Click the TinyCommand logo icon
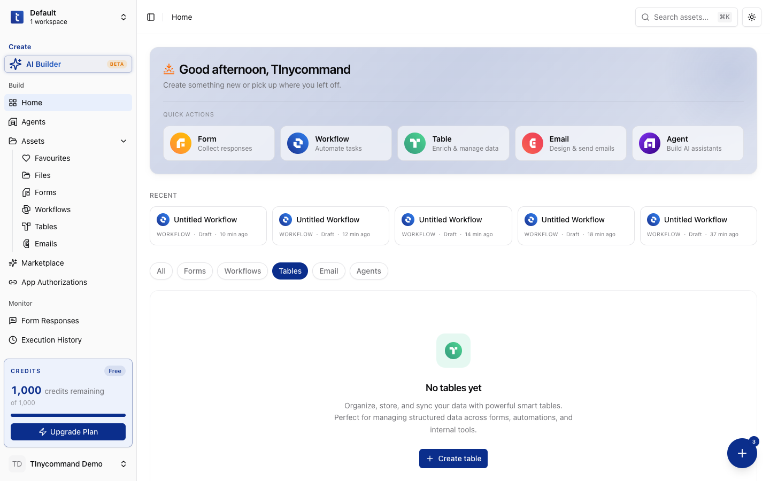Screen dimensions: 770x481 pyautogui.click(x=17, y=17)
